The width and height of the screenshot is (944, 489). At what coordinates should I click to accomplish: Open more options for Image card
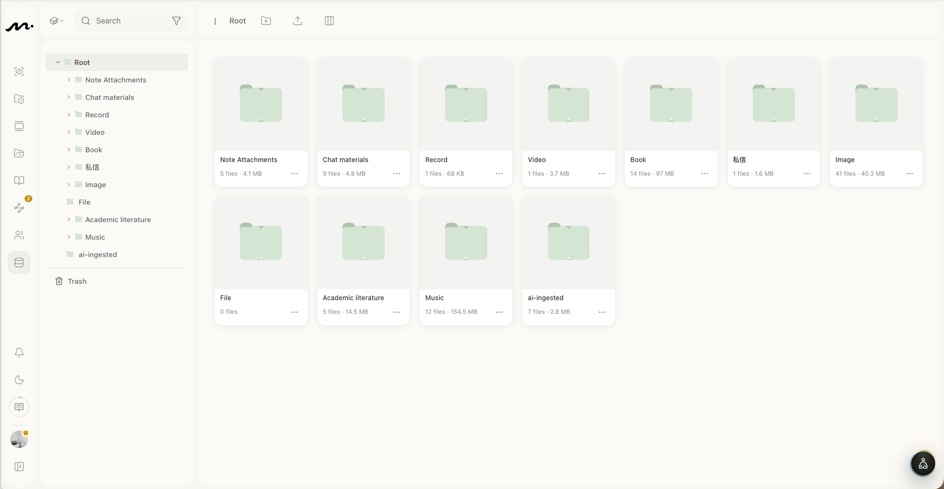click(910, 174)
